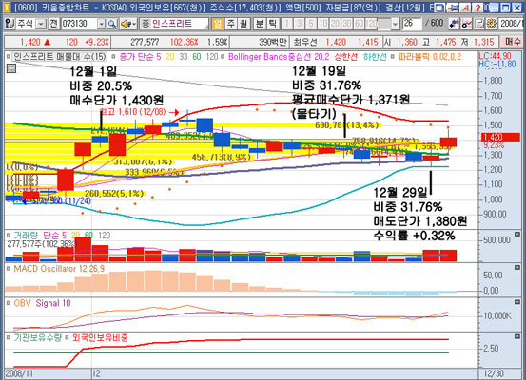Click the 증 button before 인스프리트 name
526x380 pixels.
(x=146, y=24)
